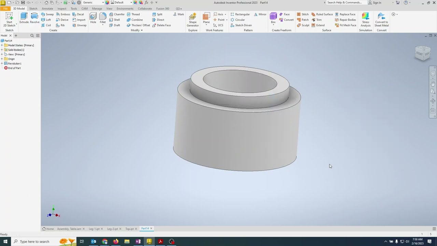Click the Delete Face tool
This screenshot has height=246, width=437.
[x=161, y=25]
